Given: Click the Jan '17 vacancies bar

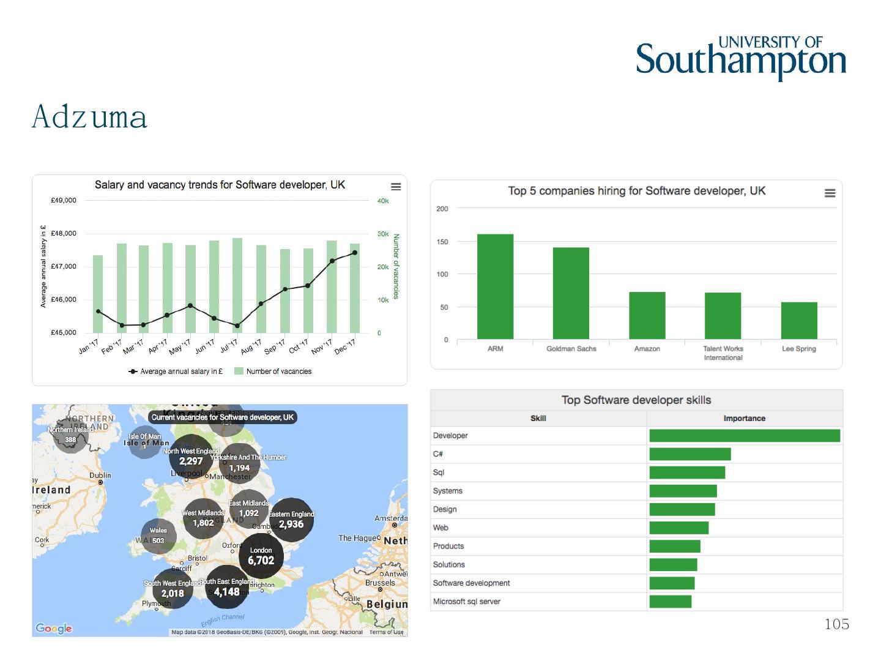Looking at the screenshot, I should click(98, 294).
